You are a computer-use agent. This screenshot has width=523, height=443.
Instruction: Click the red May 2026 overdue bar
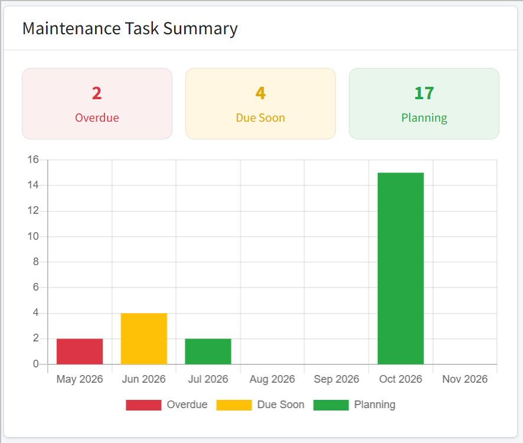click(x=80, y=351)
